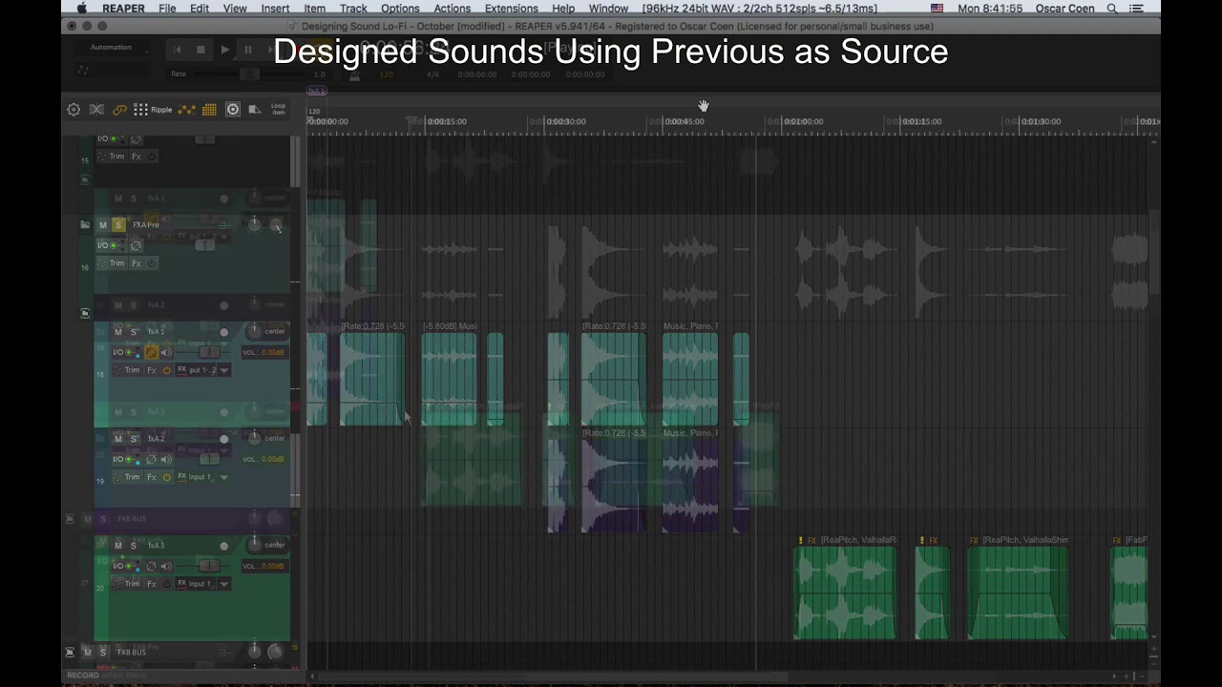This screenshot has width=1222, height=687.
Task: Open Fx chain of FXA Pre track
Action: click(136, 263)
